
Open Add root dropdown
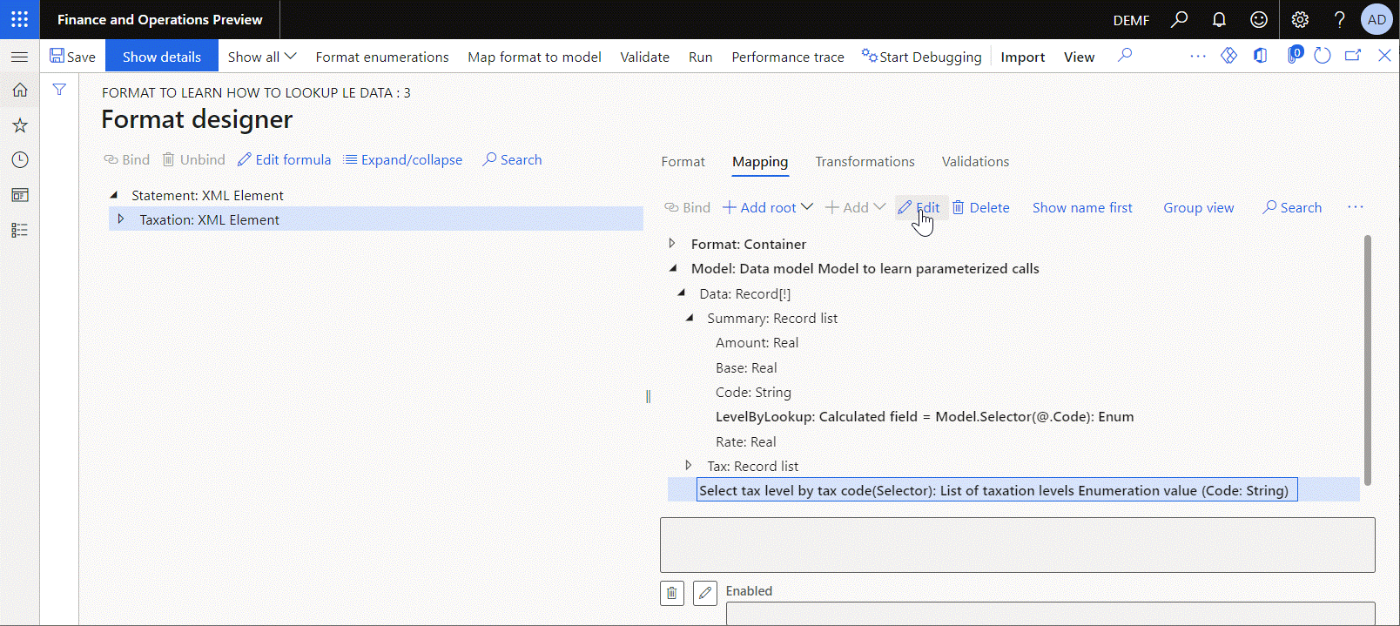[x=768, y=207]
